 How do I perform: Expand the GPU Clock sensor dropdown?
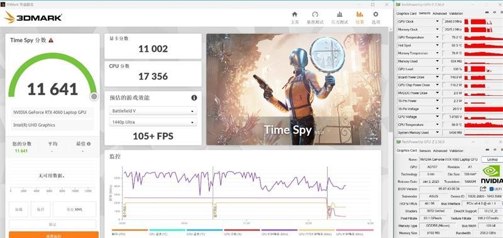click(437, 21)
